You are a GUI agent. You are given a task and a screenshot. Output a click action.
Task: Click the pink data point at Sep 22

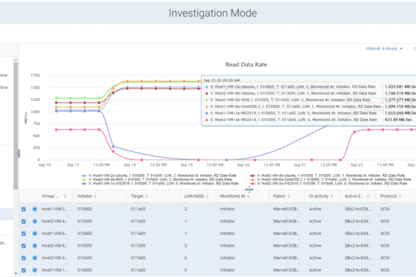pyautogui.click(x=354, y=132)
